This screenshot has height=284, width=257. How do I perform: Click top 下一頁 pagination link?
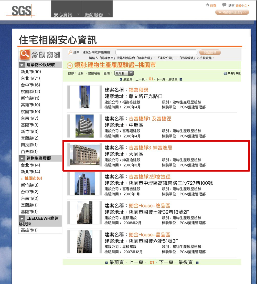point(161,79)
